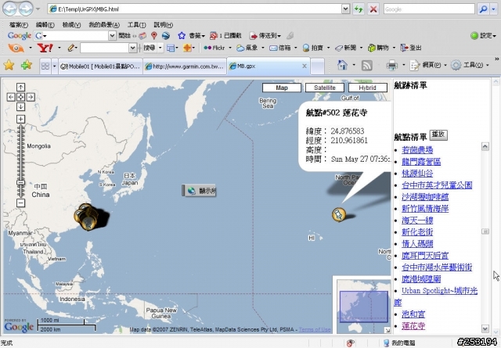Expand the Google toolbar search box dropdown
Image resolution: width=501 pixels, height=348 pixels.
pos(112,35)
